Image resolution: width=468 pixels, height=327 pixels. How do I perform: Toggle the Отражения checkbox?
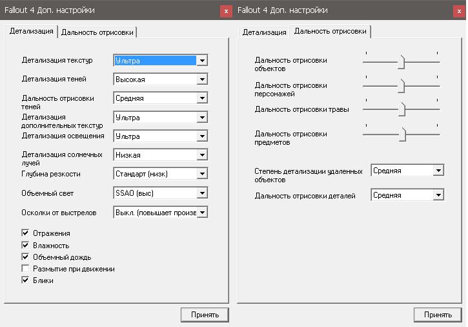pos(26,233)
